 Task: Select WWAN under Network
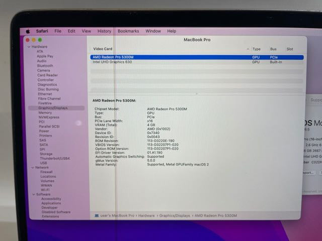46,185
